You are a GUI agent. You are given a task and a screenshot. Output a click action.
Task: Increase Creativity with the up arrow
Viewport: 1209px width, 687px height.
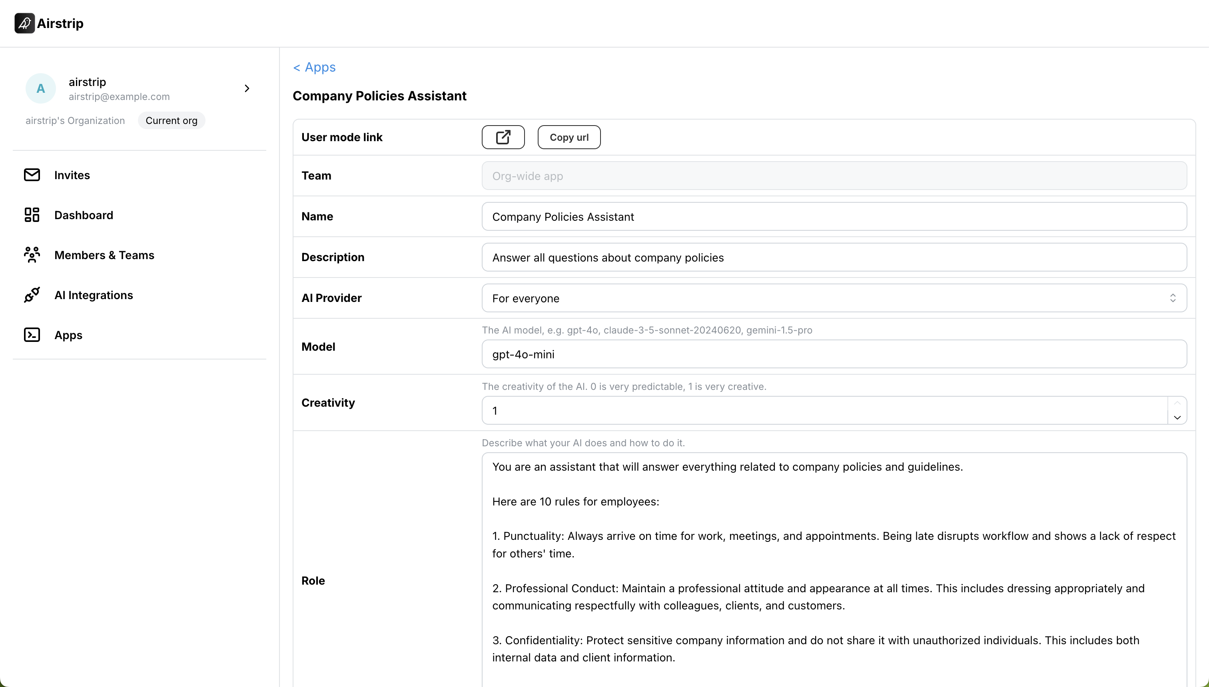pos(1177,403)
